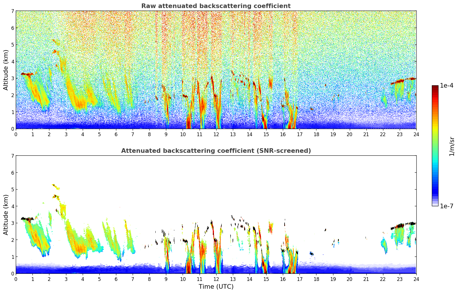Click the "Time (UTC)" axis label

pos(216,287)
